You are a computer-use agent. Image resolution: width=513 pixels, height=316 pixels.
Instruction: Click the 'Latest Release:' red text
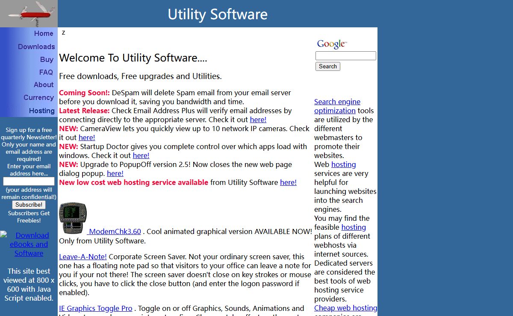click(84, 111)
